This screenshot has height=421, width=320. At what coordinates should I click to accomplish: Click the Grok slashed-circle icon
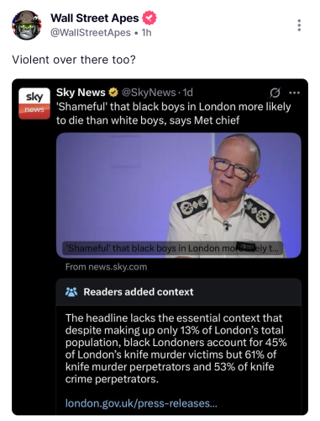point(275,93)
